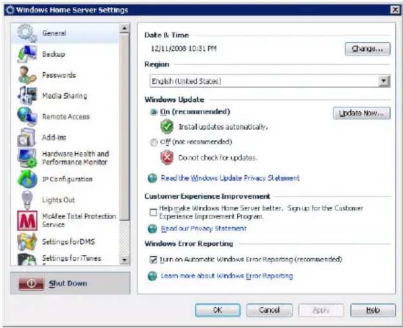403x328 pixels.
Task: Open the Help button
Action: pyautogui.click(x=373, y=310)
